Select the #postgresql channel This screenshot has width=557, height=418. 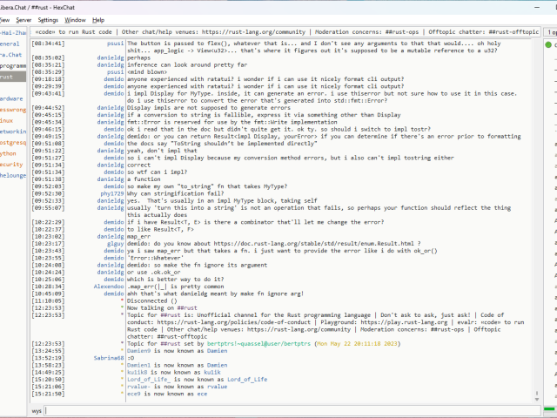[12, 142]
